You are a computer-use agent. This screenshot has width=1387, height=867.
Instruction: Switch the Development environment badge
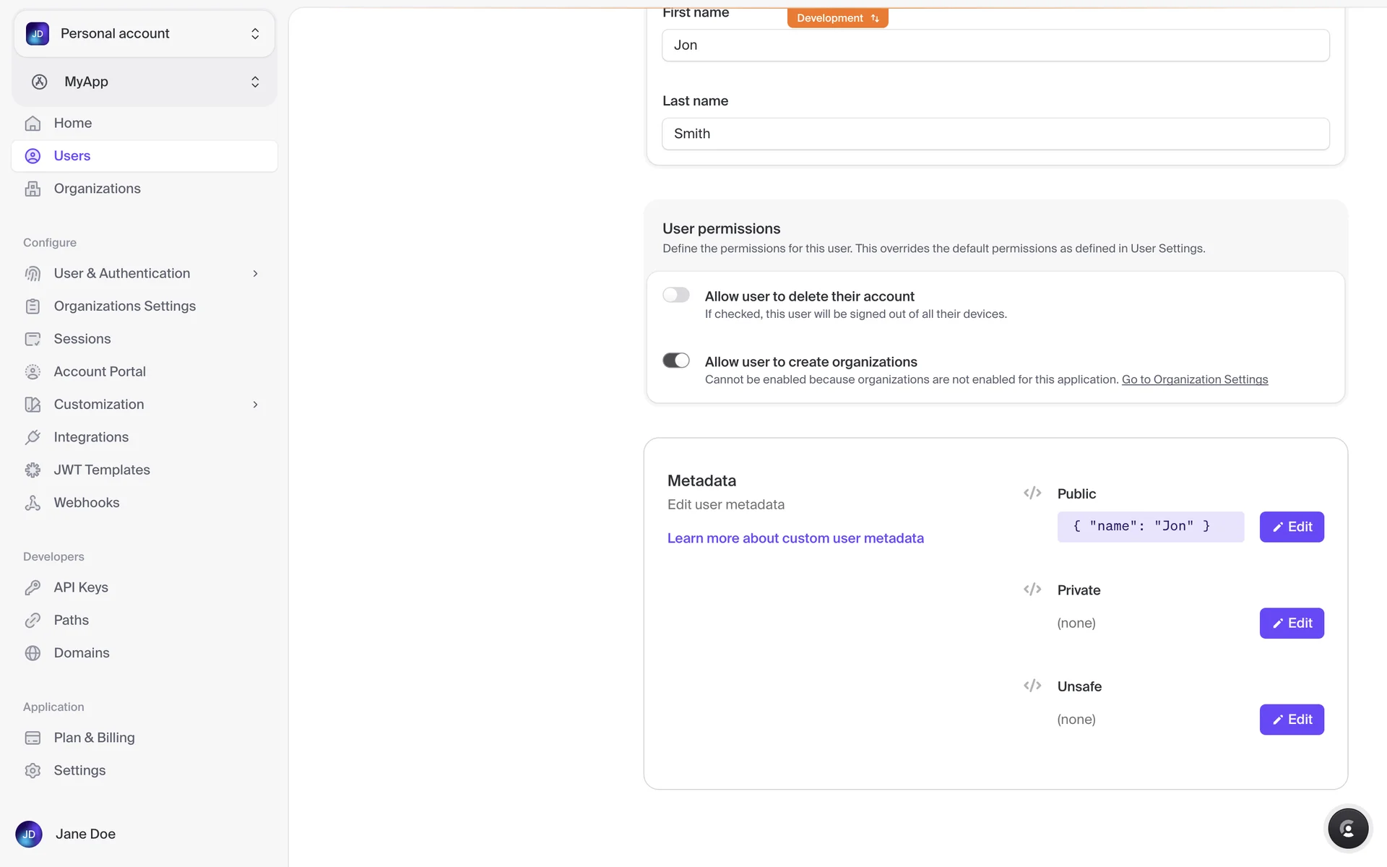point(837,18)
